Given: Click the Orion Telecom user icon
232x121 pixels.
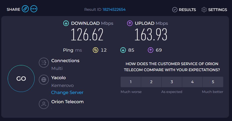Looking at the screenshot, I should [x=44, y=104].
